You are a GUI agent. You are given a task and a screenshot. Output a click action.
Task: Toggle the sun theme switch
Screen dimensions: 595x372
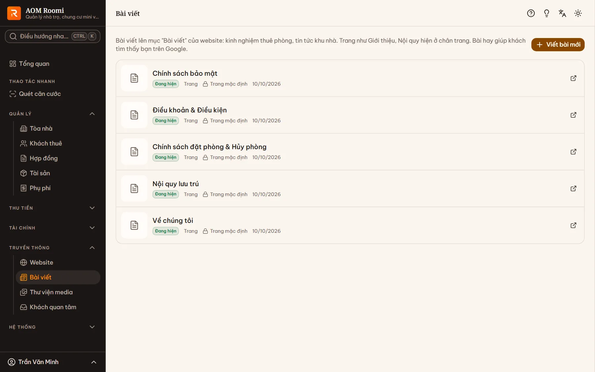point(578,13)
